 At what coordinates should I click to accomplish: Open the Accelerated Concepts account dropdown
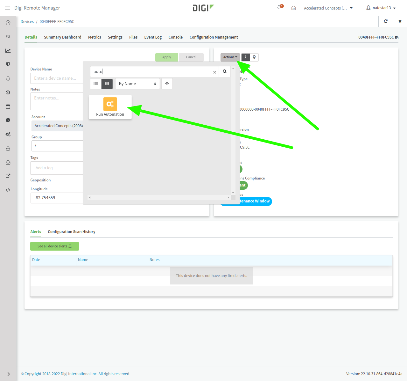(328, 8)
